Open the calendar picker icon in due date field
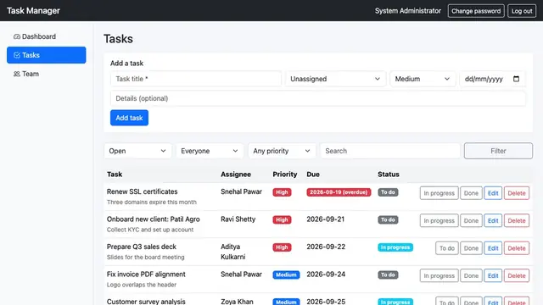543x305 pixels. (x=516, y=79)
